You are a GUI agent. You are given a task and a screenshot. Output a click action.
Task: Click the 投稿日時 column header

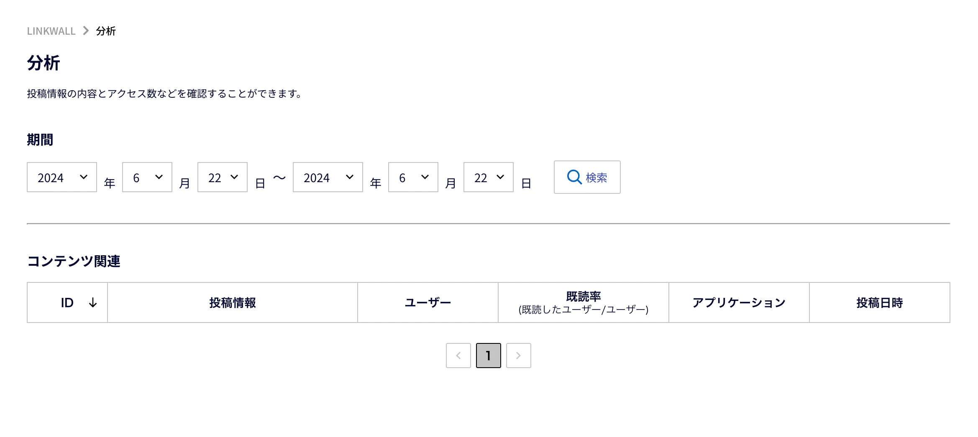point(880,302)
